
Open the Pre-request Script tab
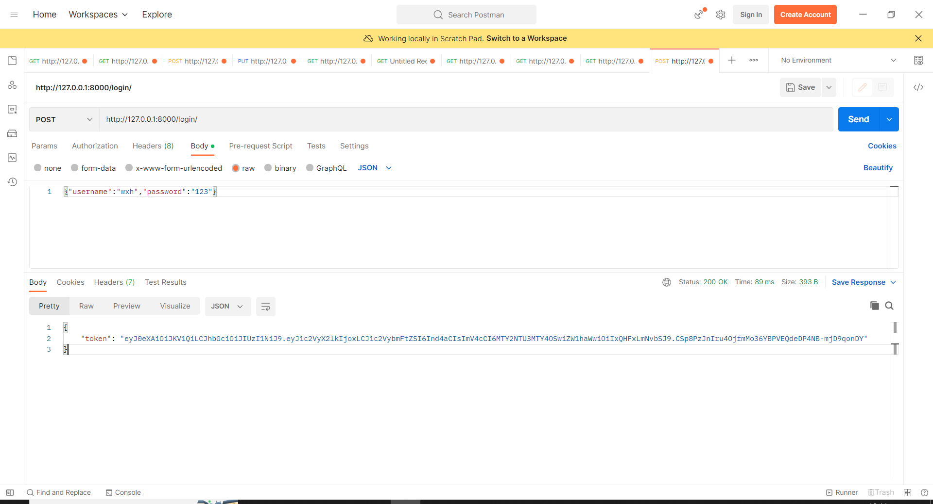pyautogui.click(x=260, y=146)
